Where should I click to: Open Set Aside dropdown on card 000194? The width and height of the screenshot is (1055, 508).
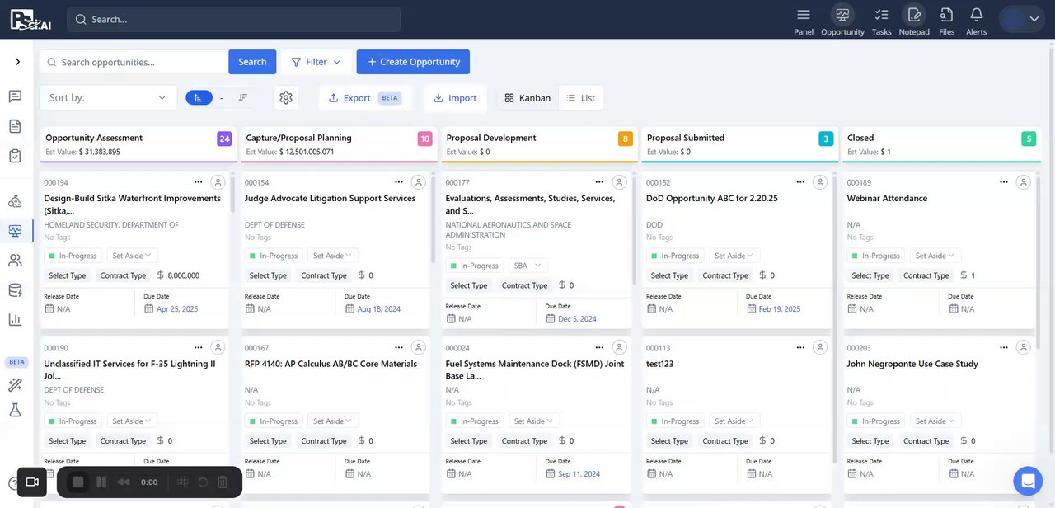(x=133, y=256)
